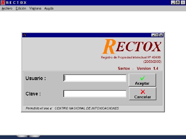The height and width of the screenshot is (139, 186).
Task: Click the 'Sertox - Version 1.4' text
Action: (138, 68)
